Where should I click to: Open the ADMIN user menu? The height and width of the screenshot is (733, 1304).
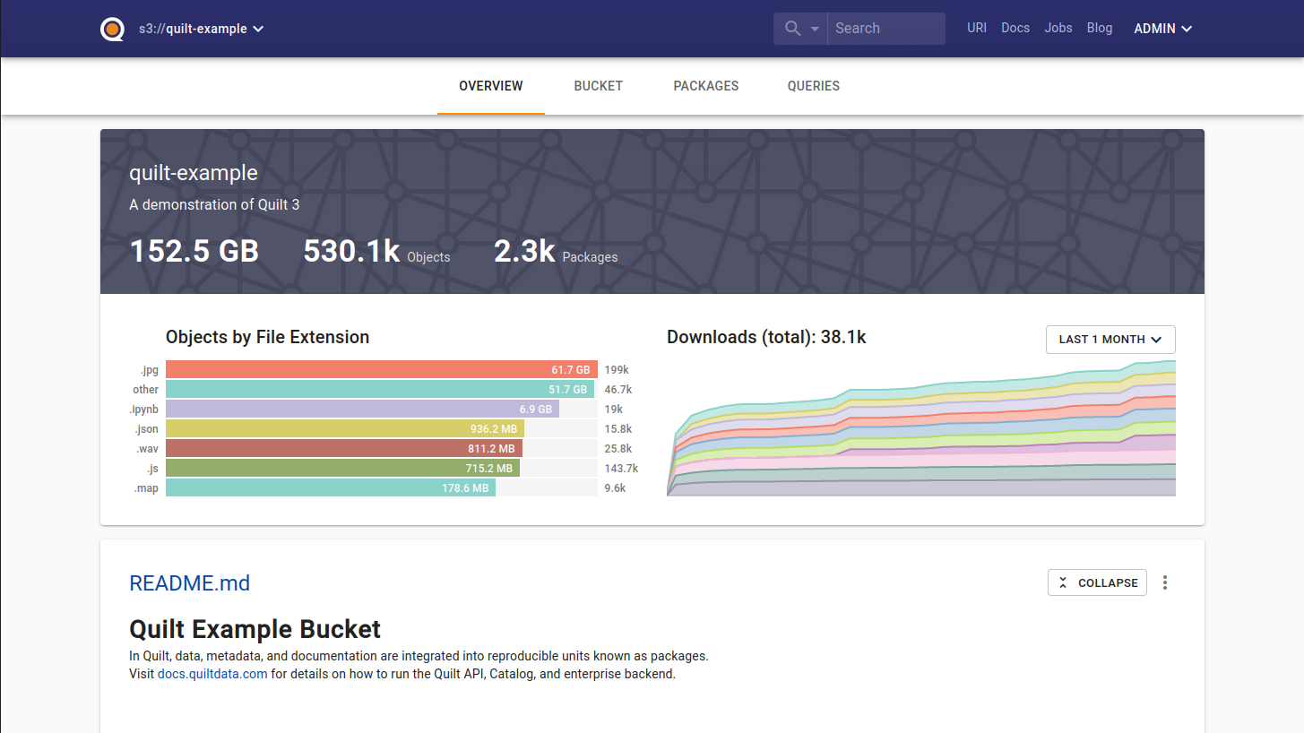[1162, 29]
